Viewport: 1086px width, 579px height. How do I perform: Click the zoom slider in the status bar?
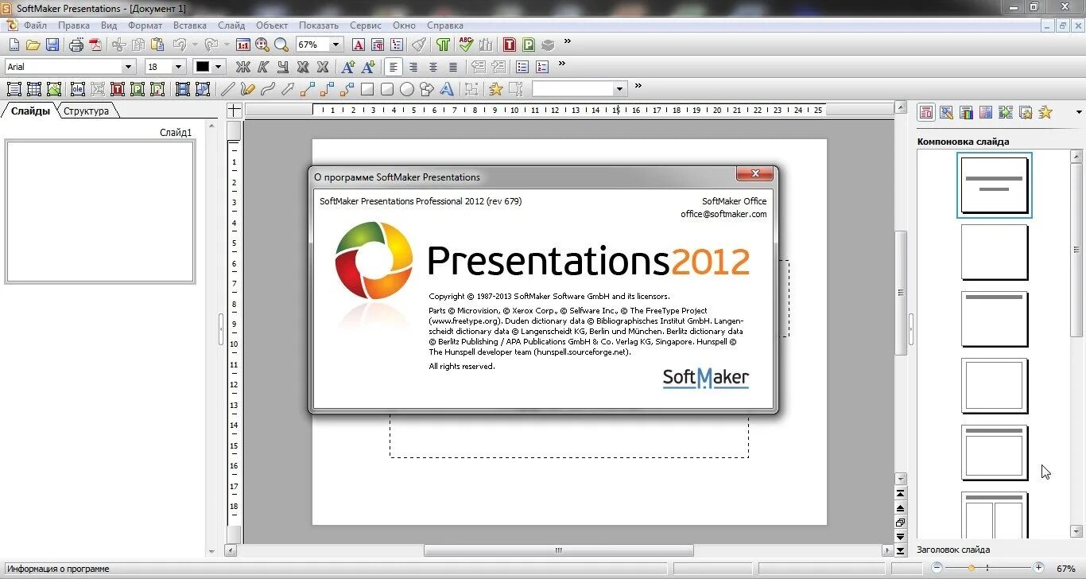pos(987,568)
